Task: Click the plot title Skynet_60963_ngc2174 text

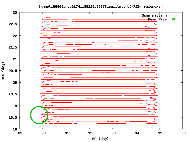Action: [100, 7]
